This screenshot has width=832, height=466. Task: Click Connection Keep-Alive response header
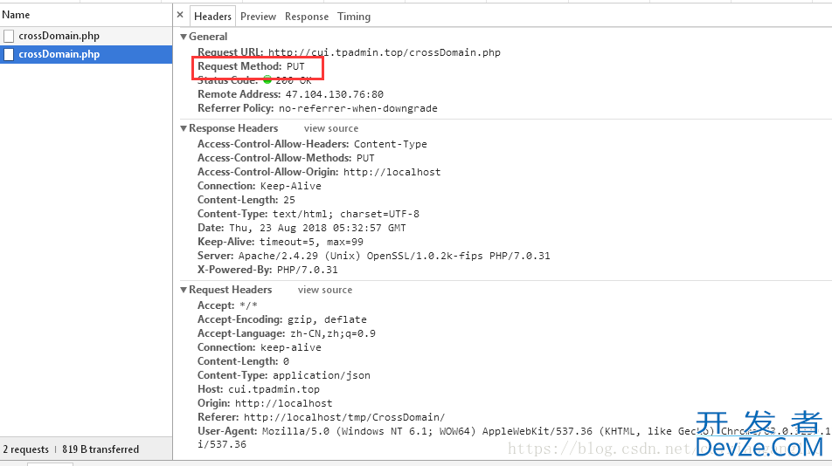pyautogui.click(x=260, y=186)
